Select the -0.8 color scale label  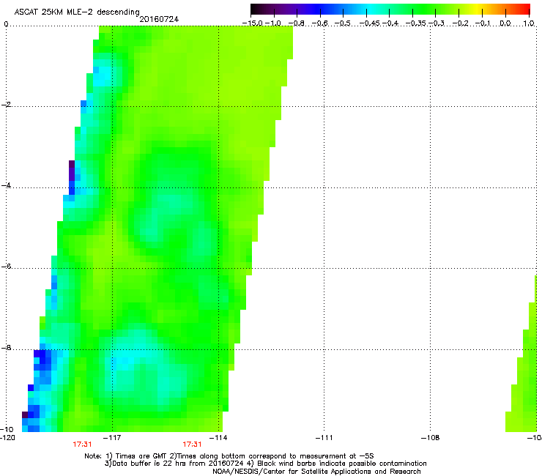(x=297, y=23)
